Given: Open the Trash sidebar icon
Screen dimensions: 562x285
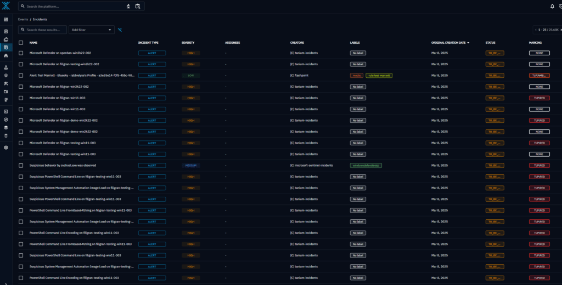Looking at the screenshot, I should coord(6,135).
